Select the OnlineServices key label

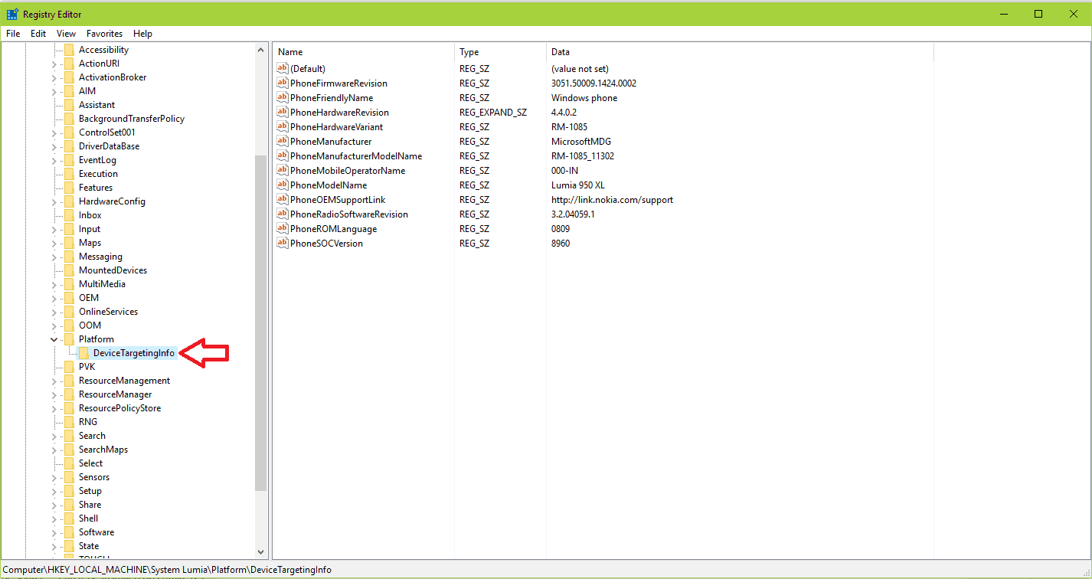(x=108, y=312)
